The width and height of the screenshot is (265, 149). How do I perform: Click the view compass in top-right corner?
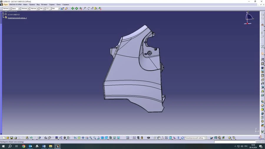[x=248, y=18]
